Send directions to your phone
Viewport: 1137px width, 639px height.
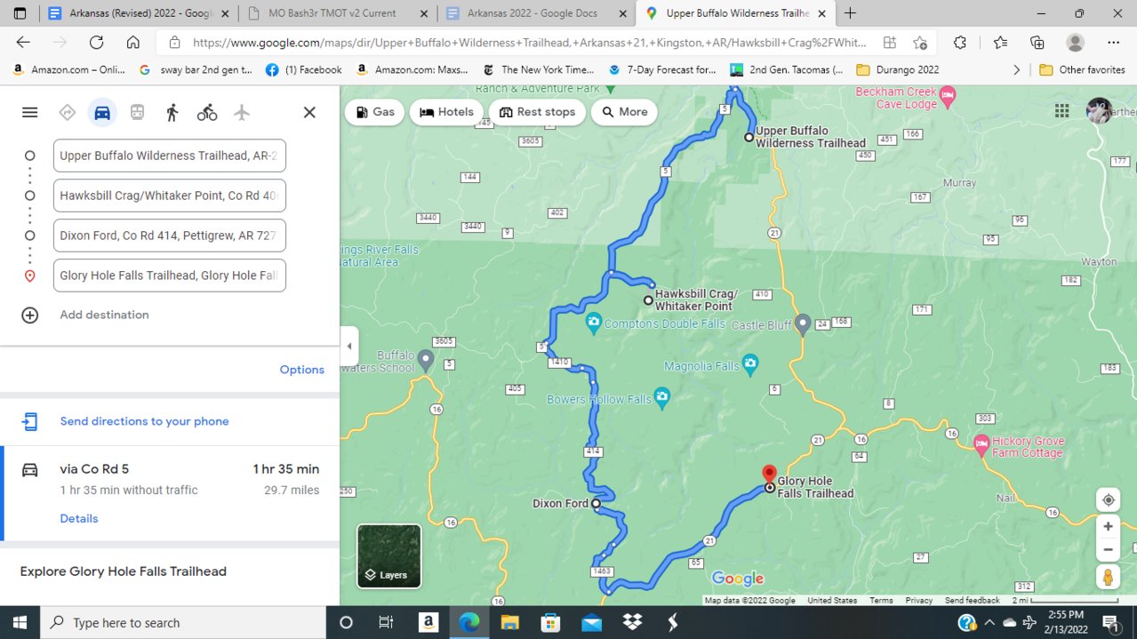coord(144,421)
